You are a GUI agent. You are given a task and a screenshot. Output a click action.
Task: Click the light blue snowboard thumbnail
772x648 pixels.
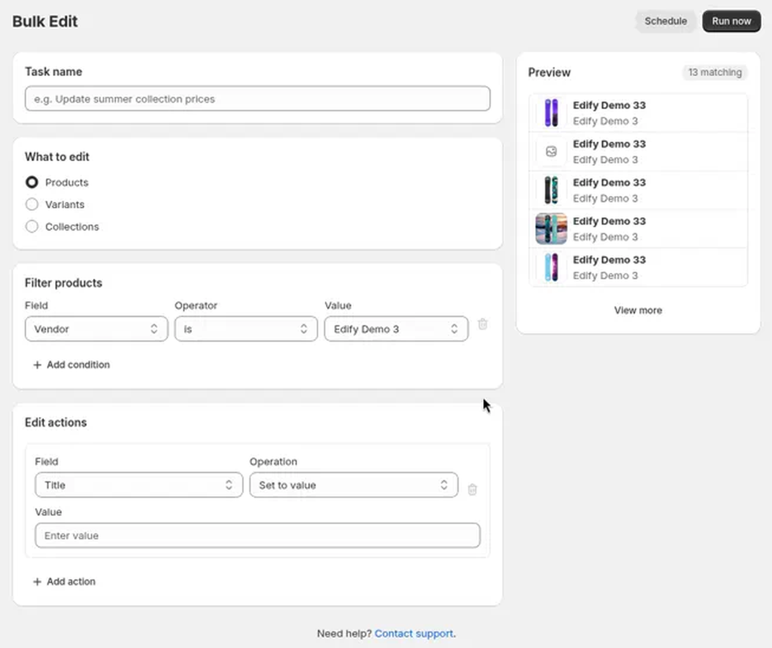pos(551,267)
